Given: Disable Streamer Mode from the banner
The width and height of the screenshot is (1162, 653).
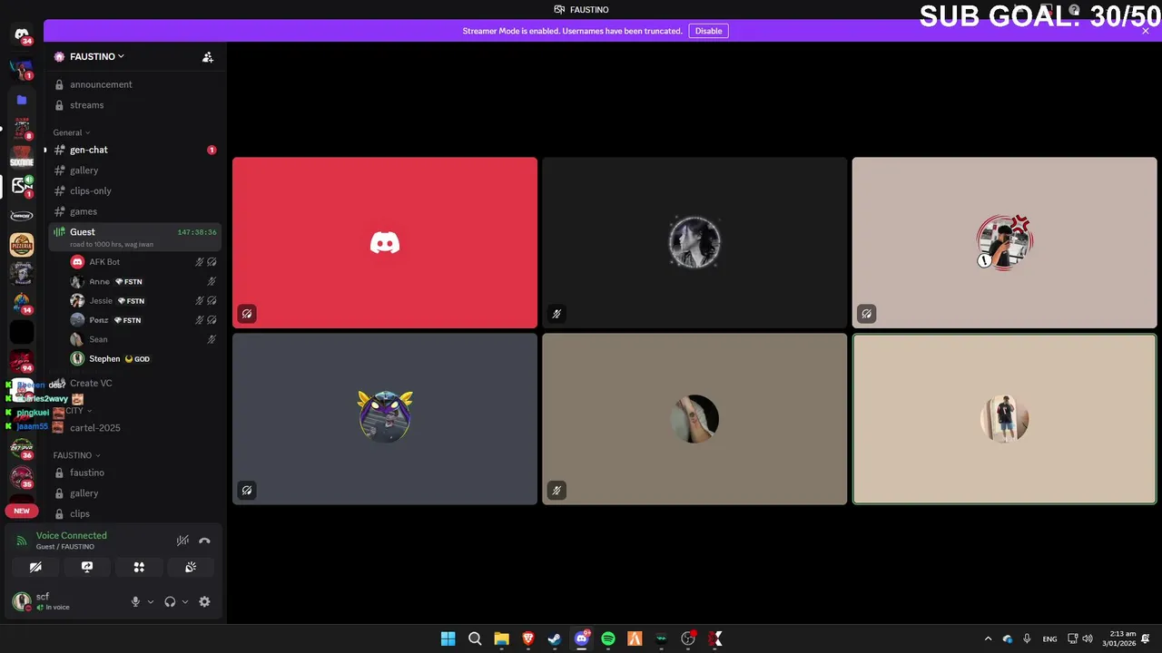Looking at the screenshot, I should [708, 31].
